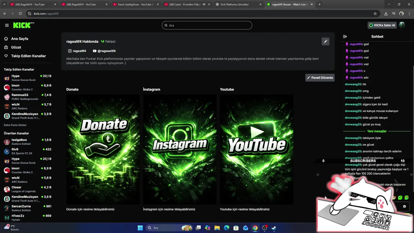This screenshot has width=414, height=233.
Task: Click the Hype channel avatar under Takip Edilen Kanallar
Action: [7, 78]
